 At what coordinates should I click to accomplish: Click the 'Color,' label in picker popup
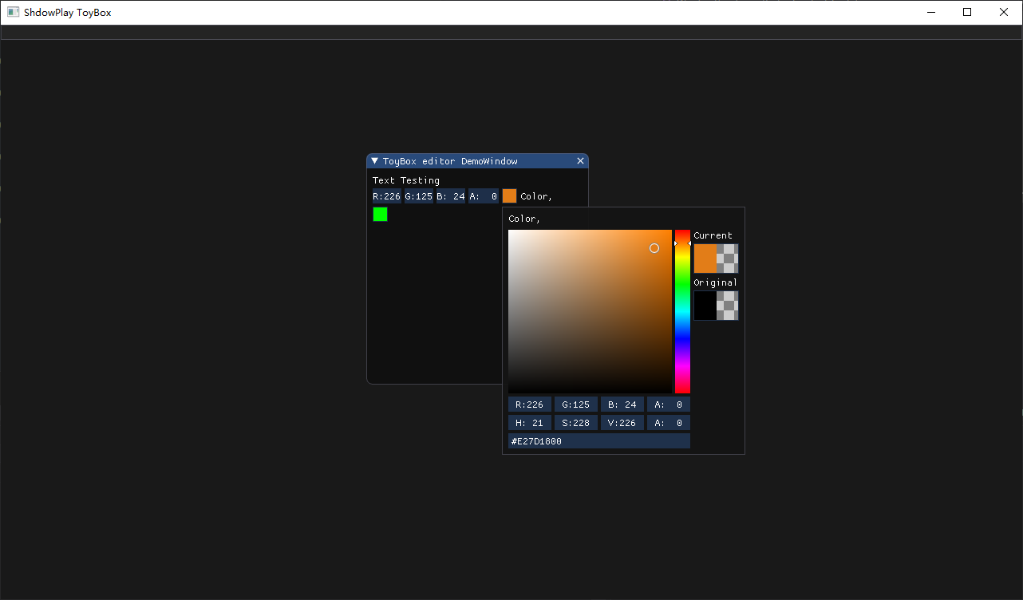(x=524, y=219)
